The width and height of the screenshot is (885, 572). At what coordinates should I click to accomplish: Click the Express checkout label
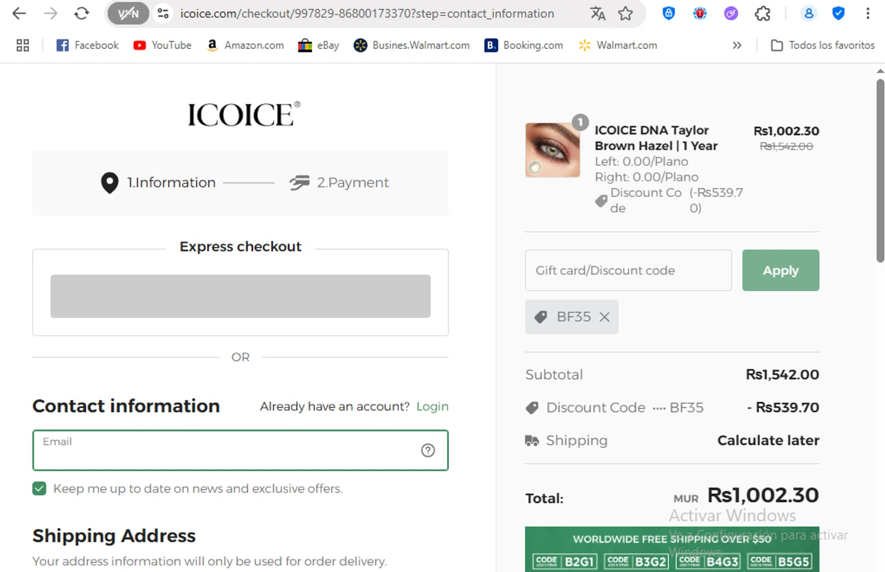coord(240,246)
